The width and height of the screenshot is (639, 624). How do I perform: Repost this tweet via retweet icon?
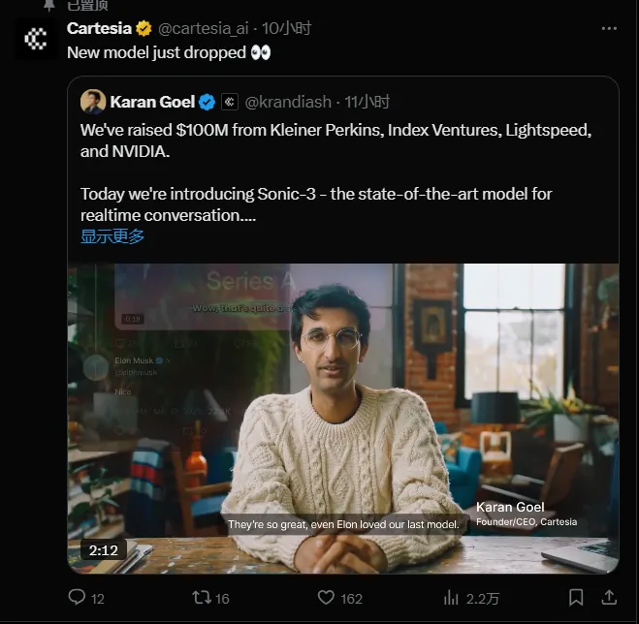[x=202, y=598]
